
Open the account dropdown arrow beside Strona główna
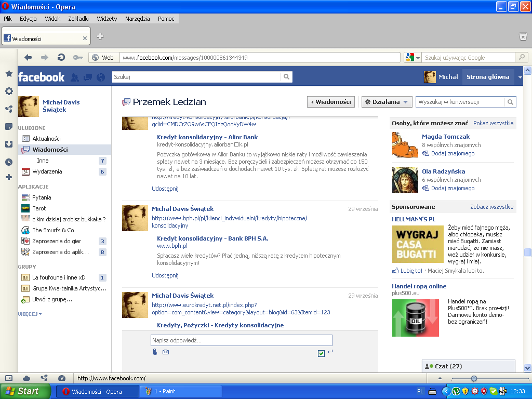coord(520,77)
